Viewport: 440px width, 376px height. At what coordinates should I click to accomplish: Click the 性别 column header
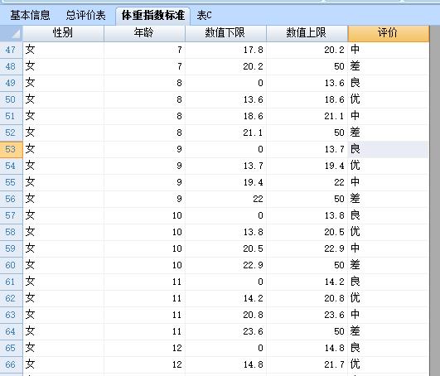click(63, 33)
